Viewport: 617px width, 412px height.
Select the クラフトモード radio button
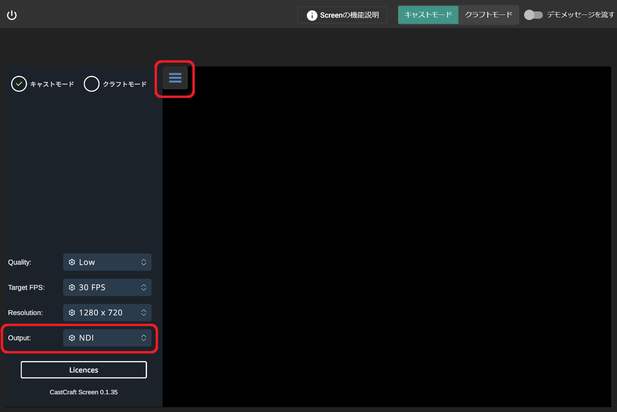pyautogui.click(x=92, y=84)
